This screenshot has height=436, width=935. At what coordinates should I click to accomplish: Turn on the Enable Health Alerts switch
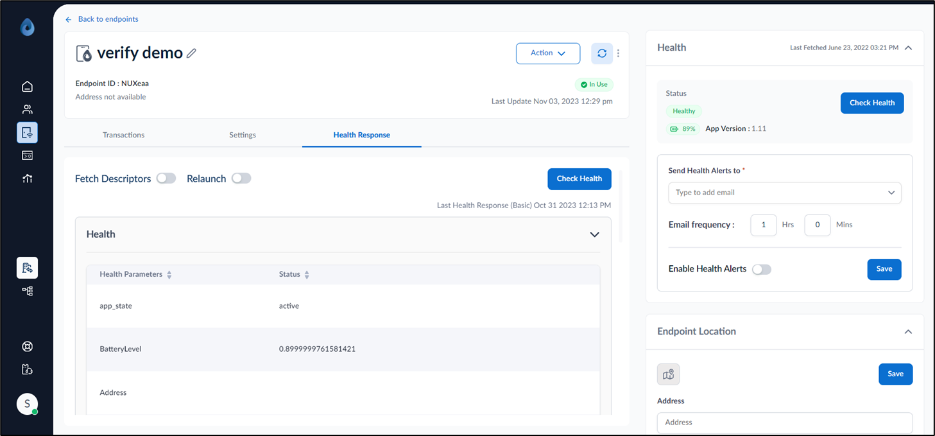(x=762, y=270)
